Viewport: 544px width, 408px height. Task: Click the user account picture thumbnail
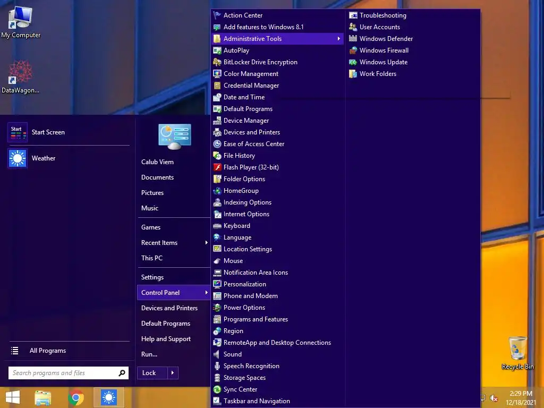click(174, 137)
